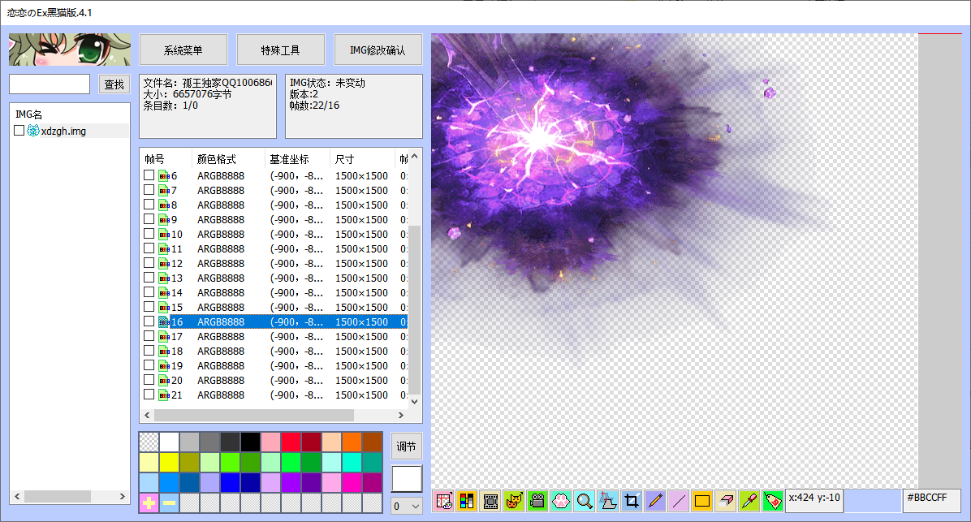Open the 系统菜单 menu
The image size is (971, 522).
183,50
